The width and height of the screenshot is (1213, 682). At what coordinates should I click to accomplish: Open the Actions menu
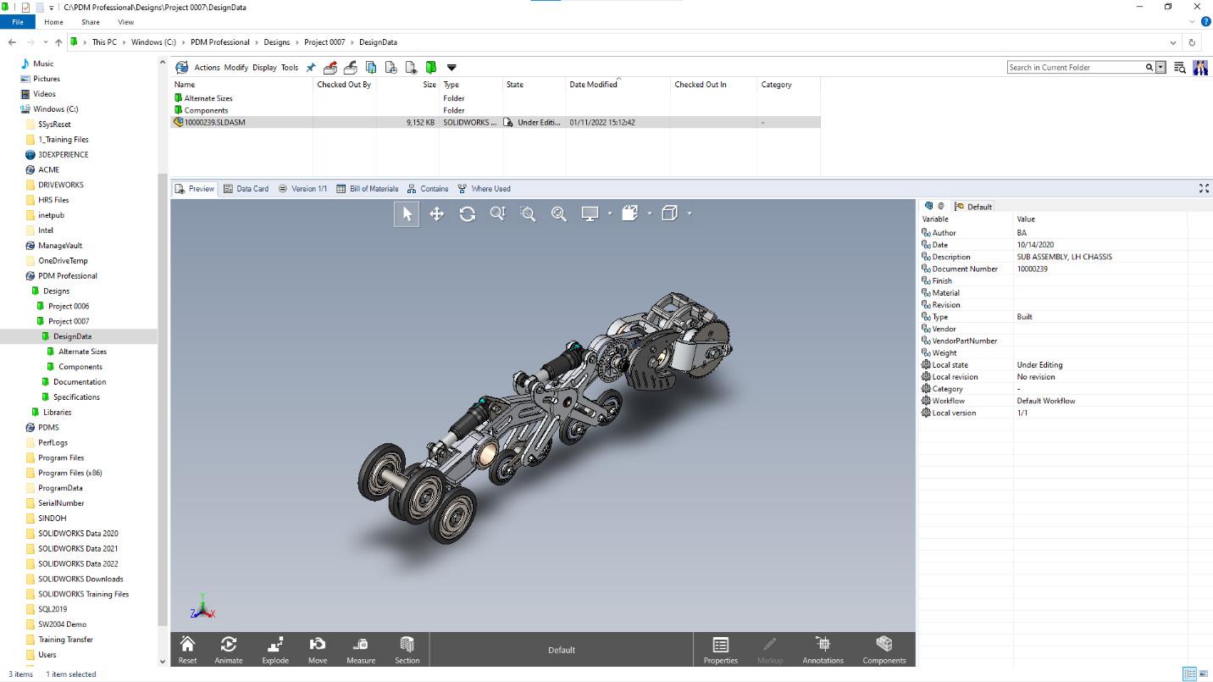coord(207,68)
